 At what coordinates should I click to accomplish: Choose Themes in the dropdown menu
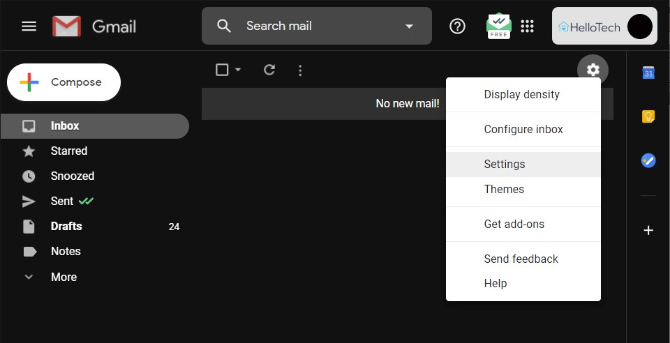[x=503, y=190]
